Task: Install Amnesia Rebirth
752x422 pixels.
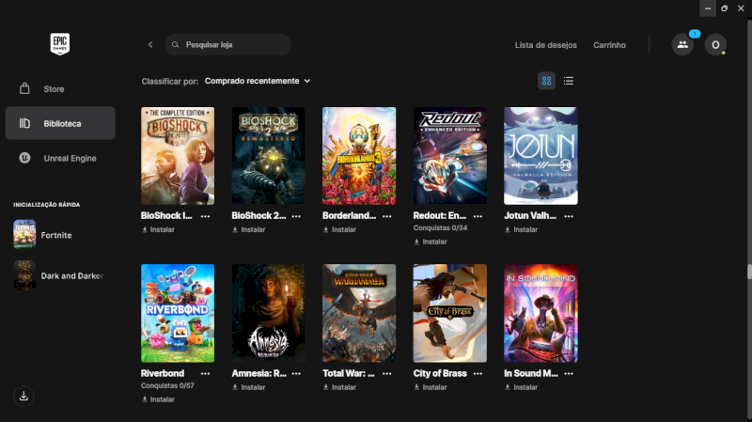Action: pos(249,387)
